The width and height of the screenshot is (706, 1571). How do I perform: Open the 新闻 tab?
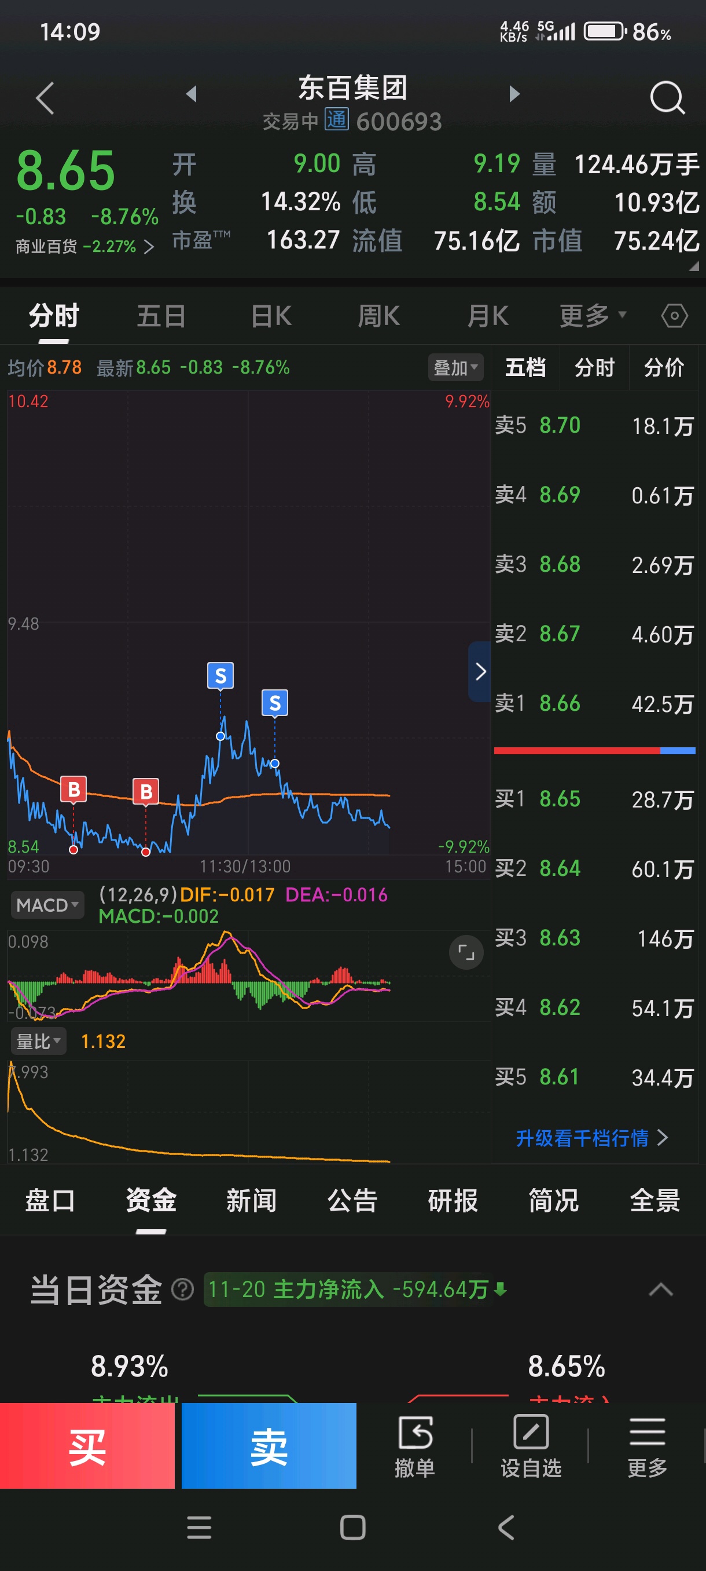252,1200
